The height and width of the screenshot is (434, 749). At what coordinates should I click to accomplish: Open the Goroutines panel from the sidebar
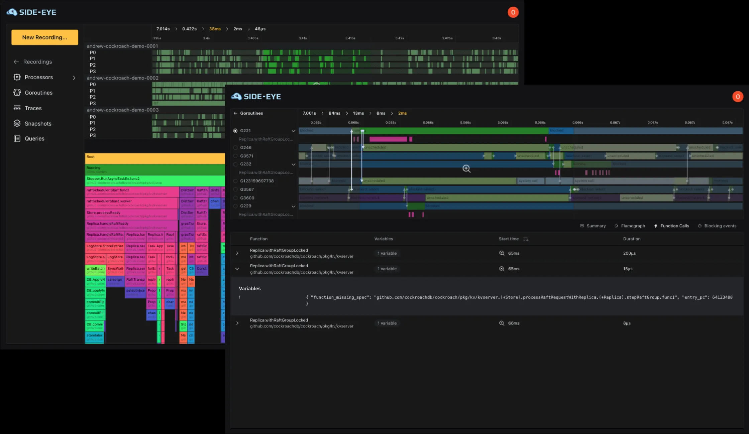click(x=38, y=93)
